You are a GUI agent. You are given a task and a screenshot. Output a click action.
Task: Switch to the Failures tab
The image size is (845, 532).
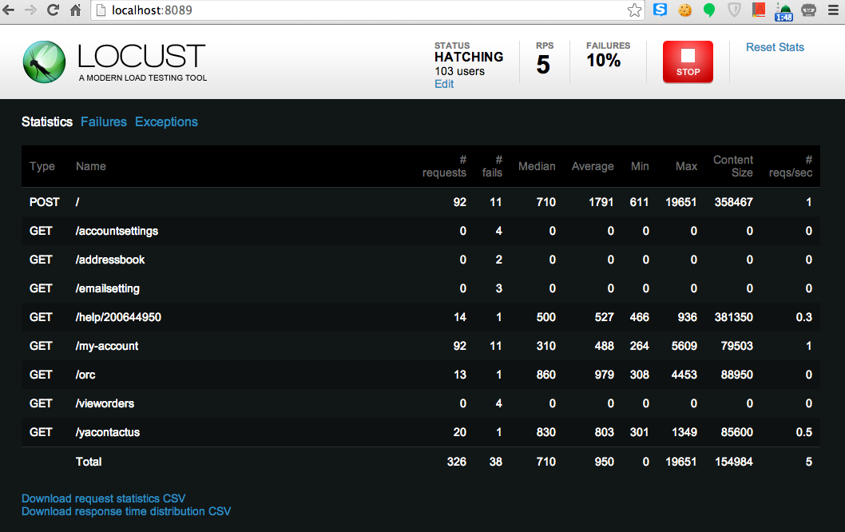104,121
